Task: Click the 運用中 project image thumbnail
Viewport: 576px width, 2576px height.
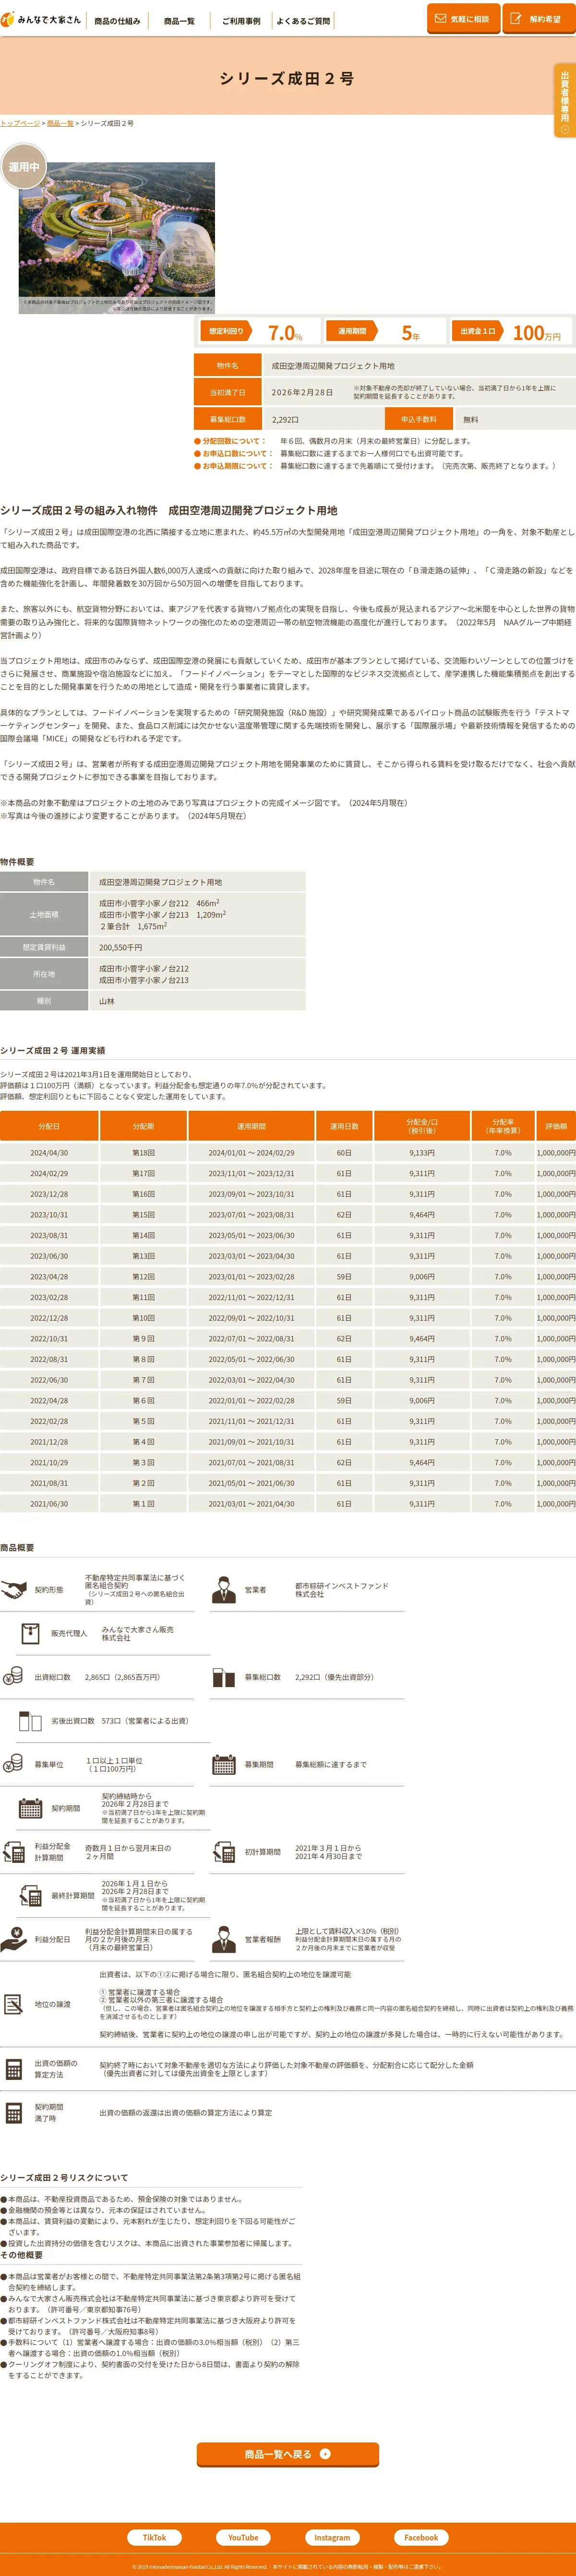Action: click(x=117, y=238)
